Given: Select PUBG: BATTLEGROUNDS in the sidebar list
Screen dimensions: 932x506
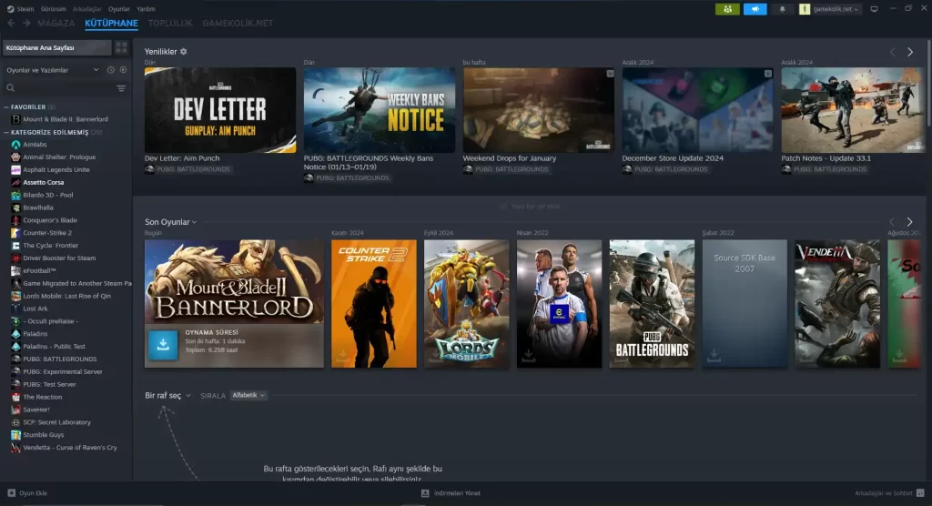Looking at the screenshot, I should 59,359.
